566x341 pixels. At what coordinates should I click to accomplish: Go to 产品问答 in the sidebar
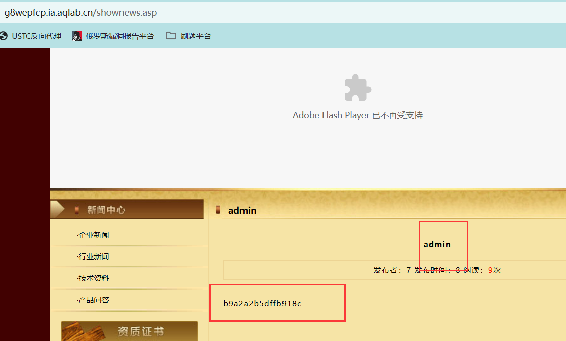click(x=94, y=300)
